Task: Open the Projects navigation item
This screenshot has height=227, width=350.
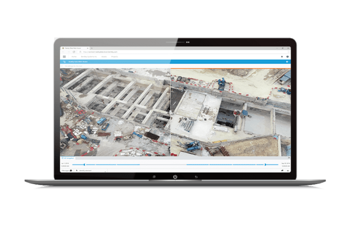Action: (114, 56)
